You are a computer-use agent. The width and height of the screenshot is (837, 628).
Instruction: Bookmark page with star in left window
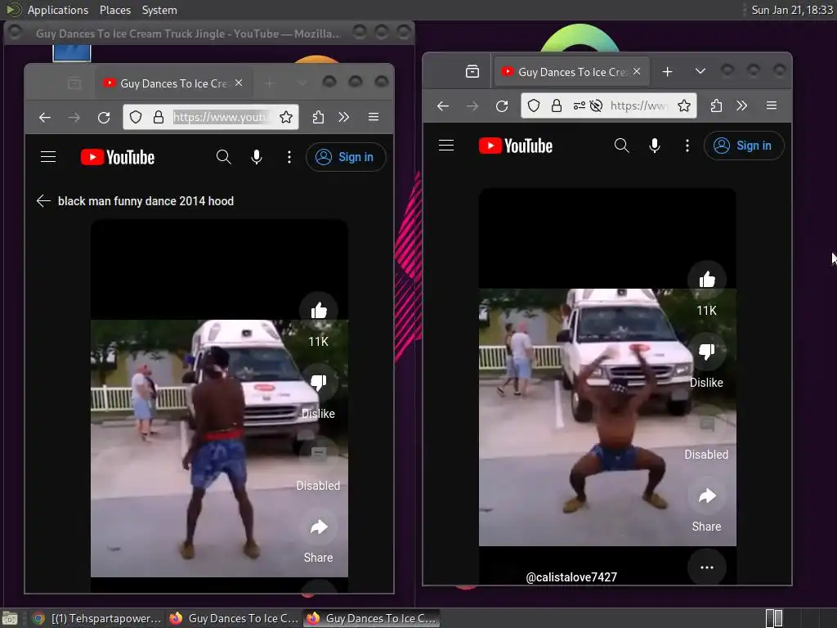tap(286, 117)
